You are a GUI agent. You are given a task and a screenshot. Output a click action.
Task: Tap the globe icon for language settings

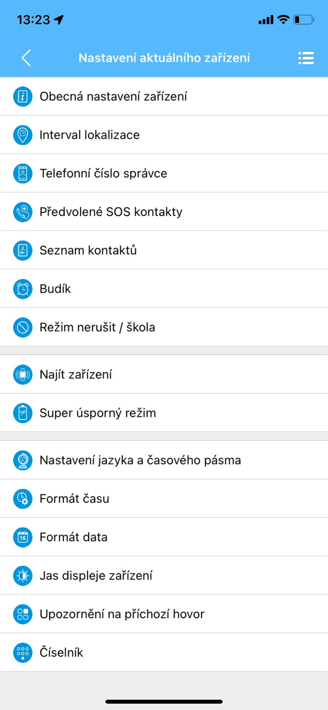pyautogui.click(x=23, y=460)
